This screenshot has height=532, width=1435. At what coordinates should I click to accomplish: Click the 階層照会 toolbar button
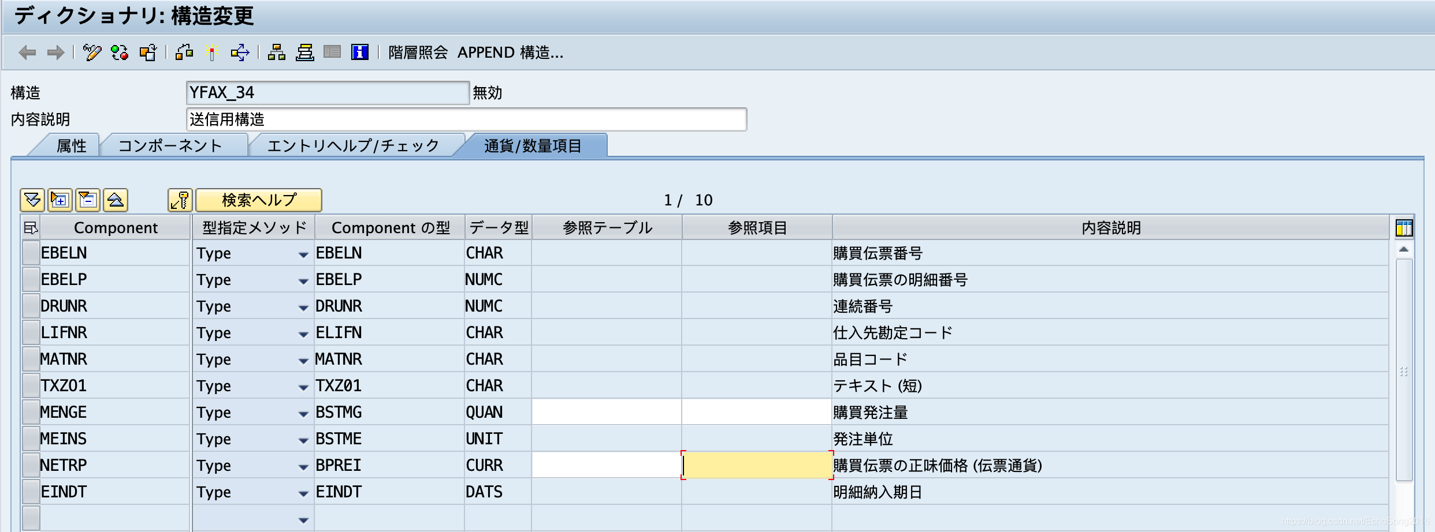pos(418,53)
